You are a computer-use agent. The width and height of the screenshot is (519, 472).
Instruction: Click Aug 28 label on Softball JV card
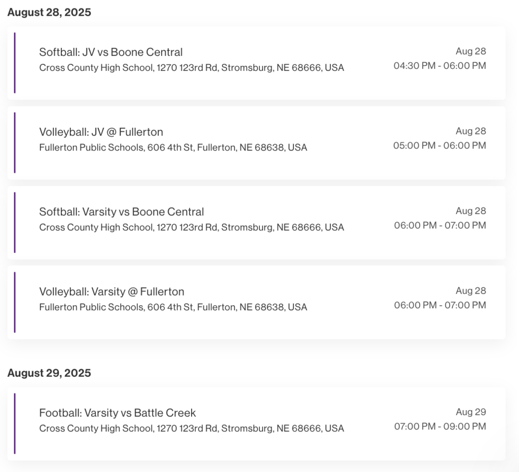471,51
